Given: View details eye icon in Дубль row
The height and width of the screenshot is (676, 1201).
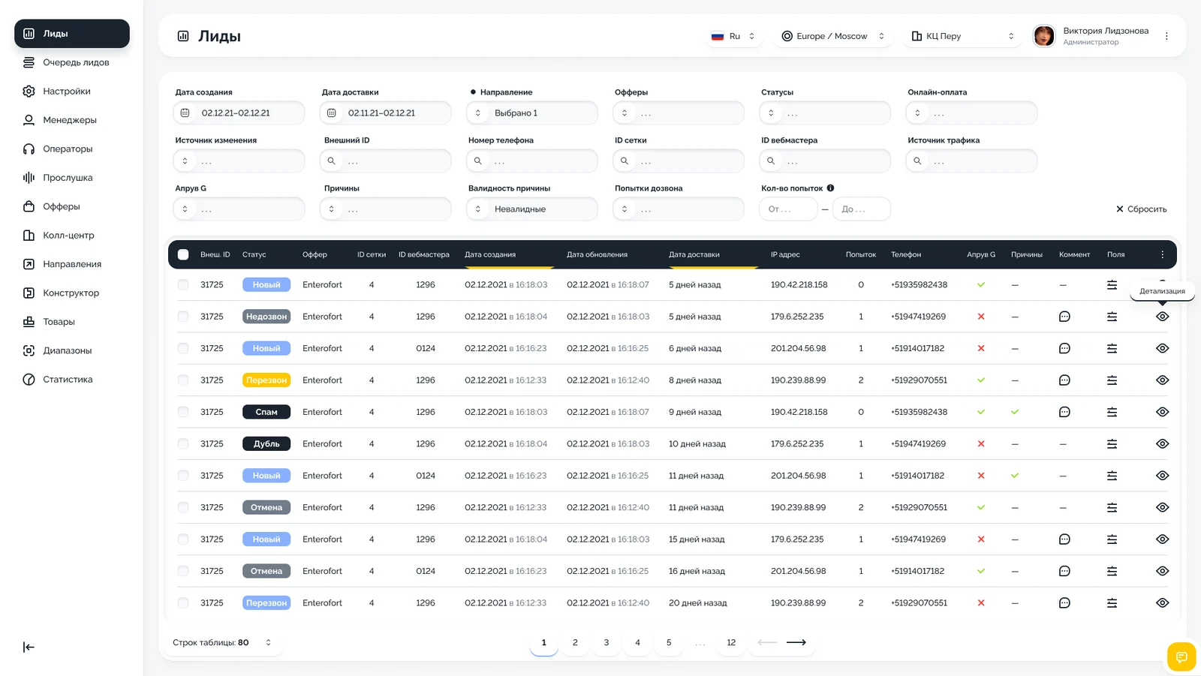Looking at the screenshot, I should (1162, 444).
